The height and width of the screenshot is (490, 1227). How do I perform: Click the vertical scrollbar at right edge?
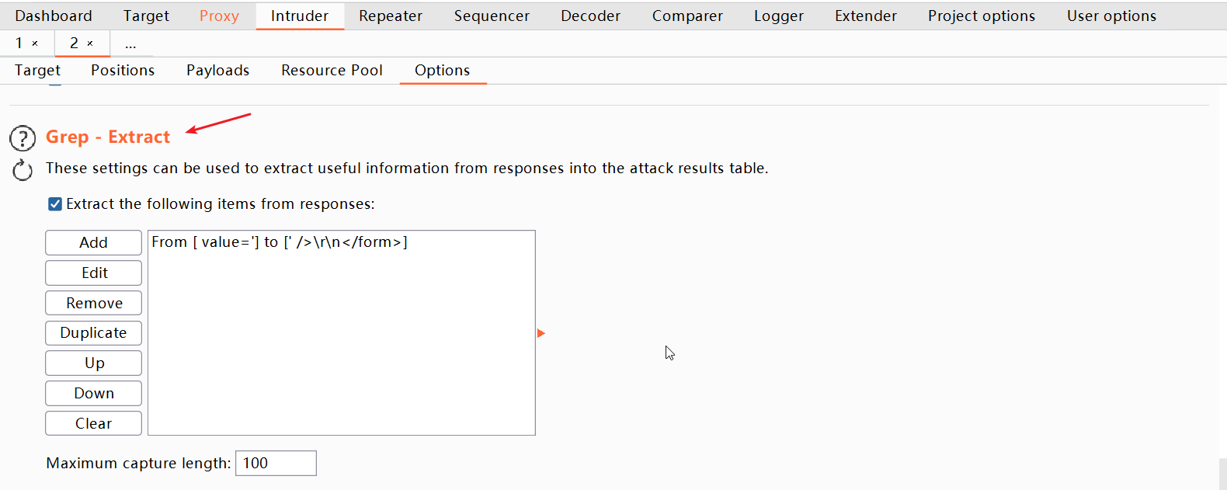coord(1222,474)
